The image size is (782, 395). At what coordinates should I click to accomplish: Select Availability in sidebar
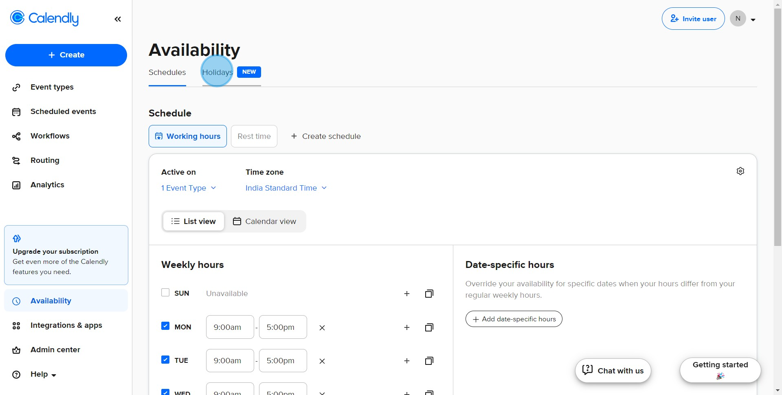tap(66, 301)
